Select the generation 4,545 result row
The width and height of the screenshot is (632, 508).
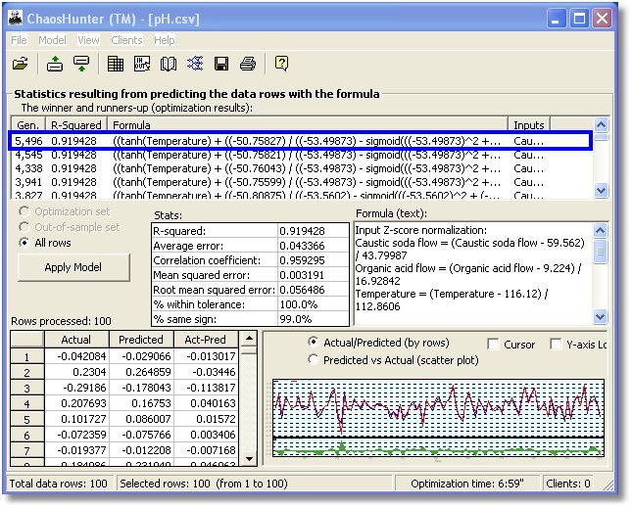300,155
